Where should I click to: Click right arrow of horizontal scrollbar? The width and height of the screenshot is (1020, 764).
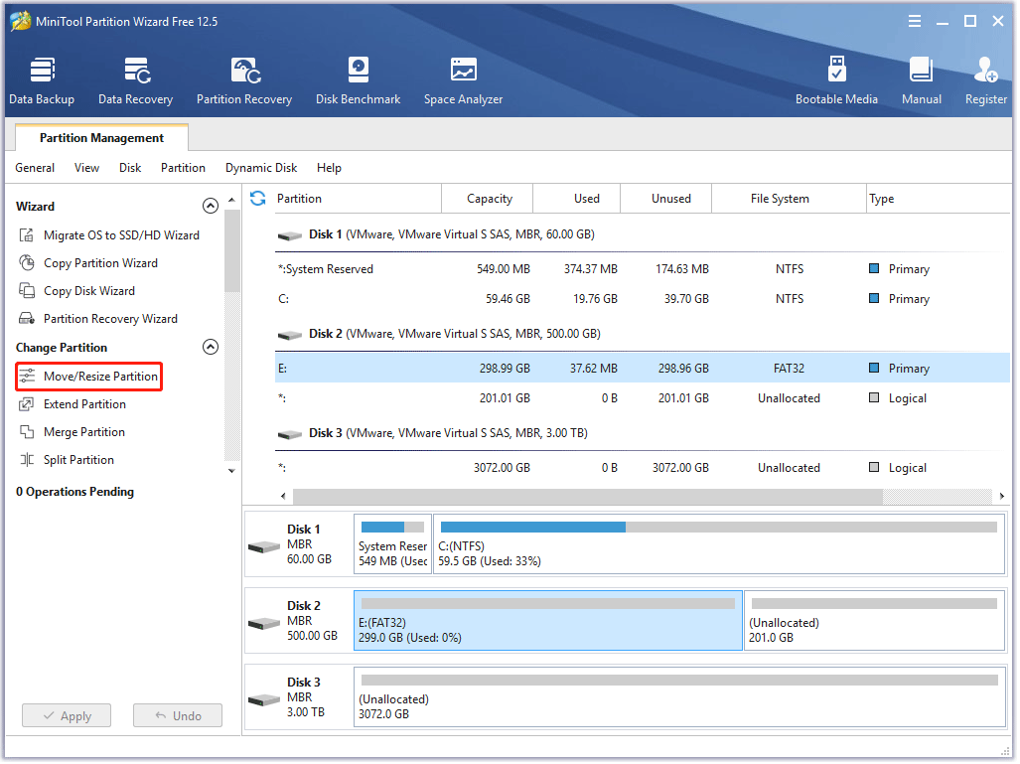click(x=1004, y=497)
